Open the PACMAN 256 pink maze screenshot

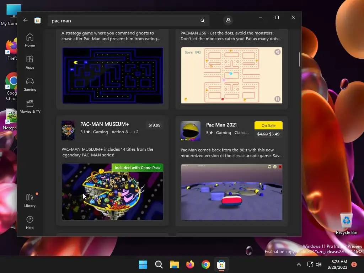pyautogui.click(x=231, y=75)
